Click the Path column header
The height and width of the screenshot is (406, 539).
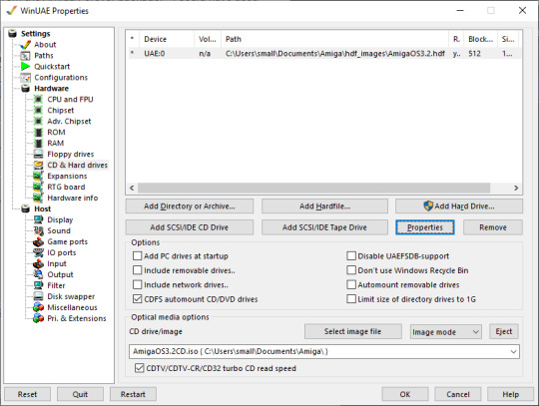[334, 39]
